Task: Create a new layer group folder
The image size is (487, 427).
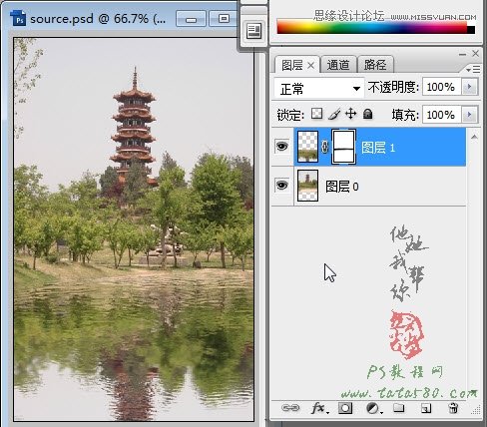Action: point(398,408)
